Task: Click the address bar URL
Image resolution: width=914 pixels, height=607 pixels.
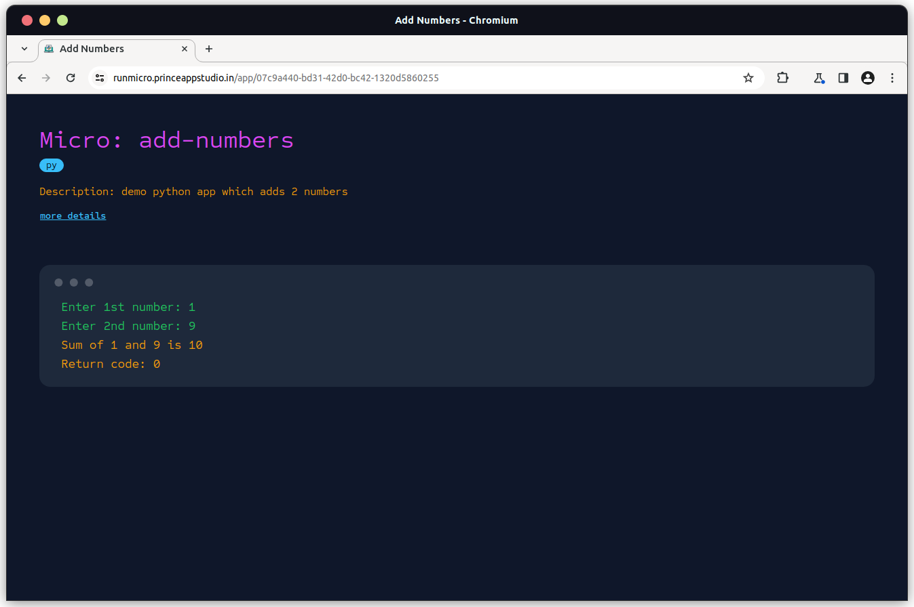Action: click(x=275, y=78)
